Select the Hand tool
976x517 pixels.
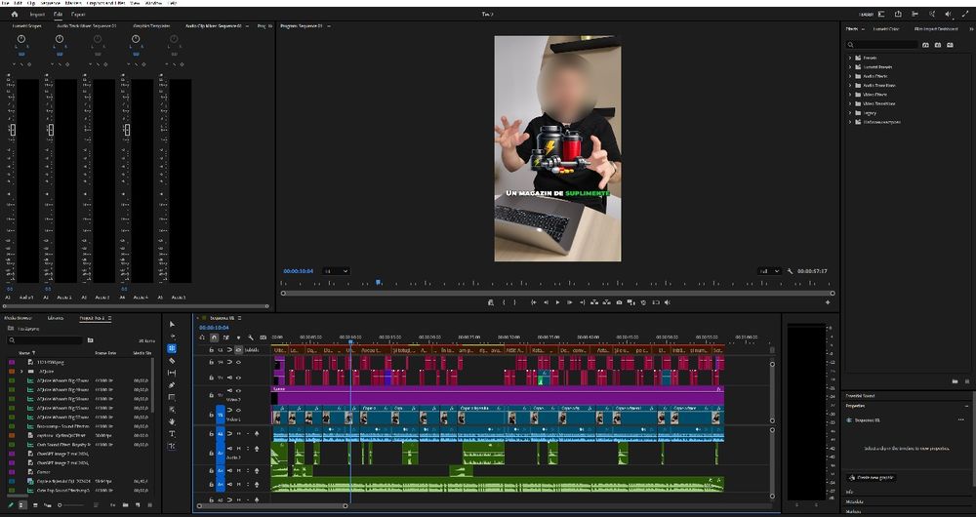[x=171, y=421]
